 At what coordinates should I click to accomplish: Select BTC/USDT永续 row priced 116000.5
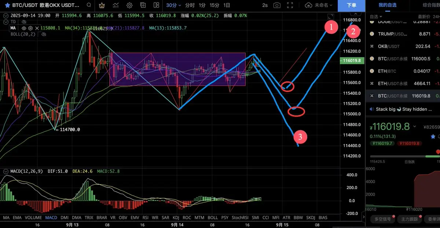coord(403,59)
